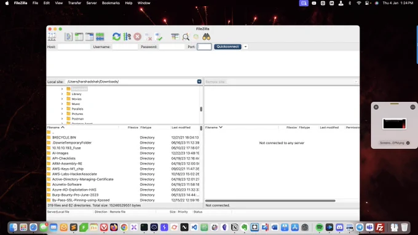Expand the Music folder in tree
Viewport: 418px width, 235px height.
pyautogui.click(x=62, y=104)
